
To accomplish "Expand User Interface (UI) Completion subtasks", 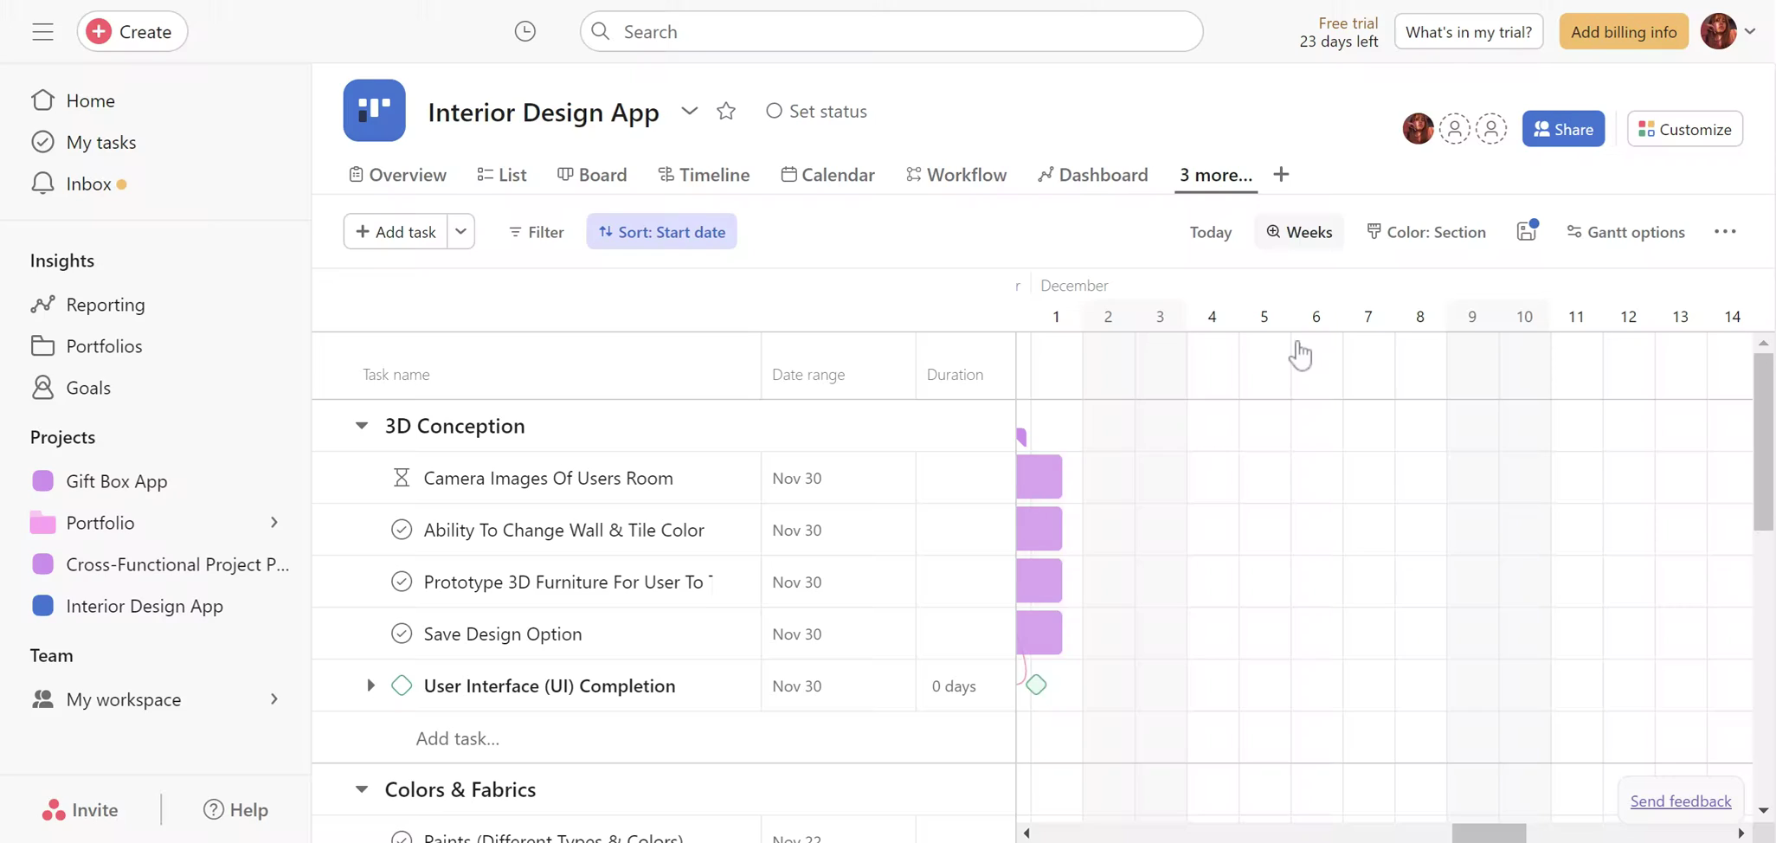I will tap(370, 685).
